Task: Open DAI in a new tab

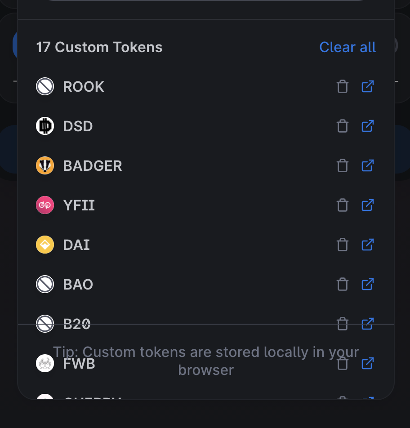Action: point(367,245)
